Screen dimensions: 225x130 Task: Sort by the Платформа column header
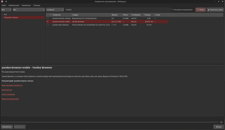click(137, 15)
